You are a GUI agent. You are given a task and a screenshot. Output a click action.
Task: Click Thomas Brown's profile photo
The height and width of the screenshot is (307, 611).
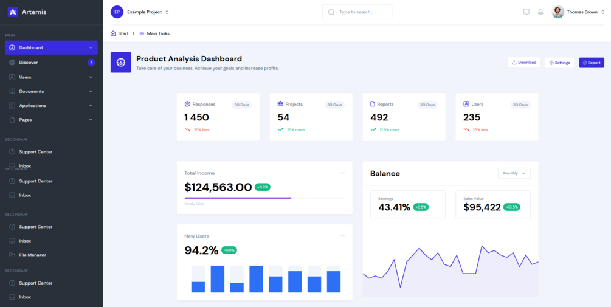(x=557, y=12)
